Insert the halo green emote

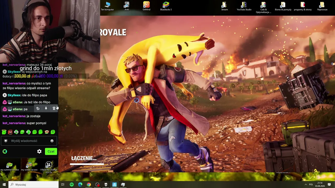(x=4, y=132)
